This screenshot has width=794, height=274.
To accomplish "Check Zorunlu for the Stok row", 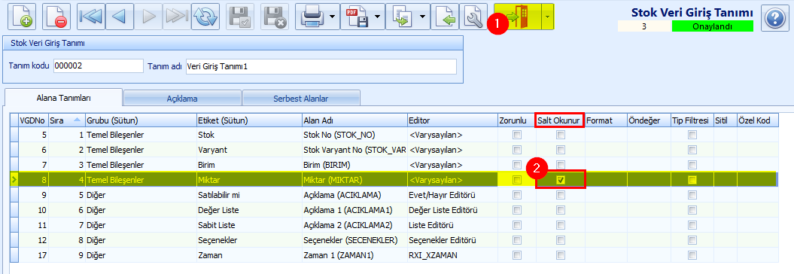I will (516, 135).
